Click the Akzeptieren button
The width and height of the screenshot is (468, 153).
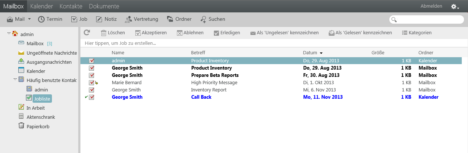(x=151, y=33)
